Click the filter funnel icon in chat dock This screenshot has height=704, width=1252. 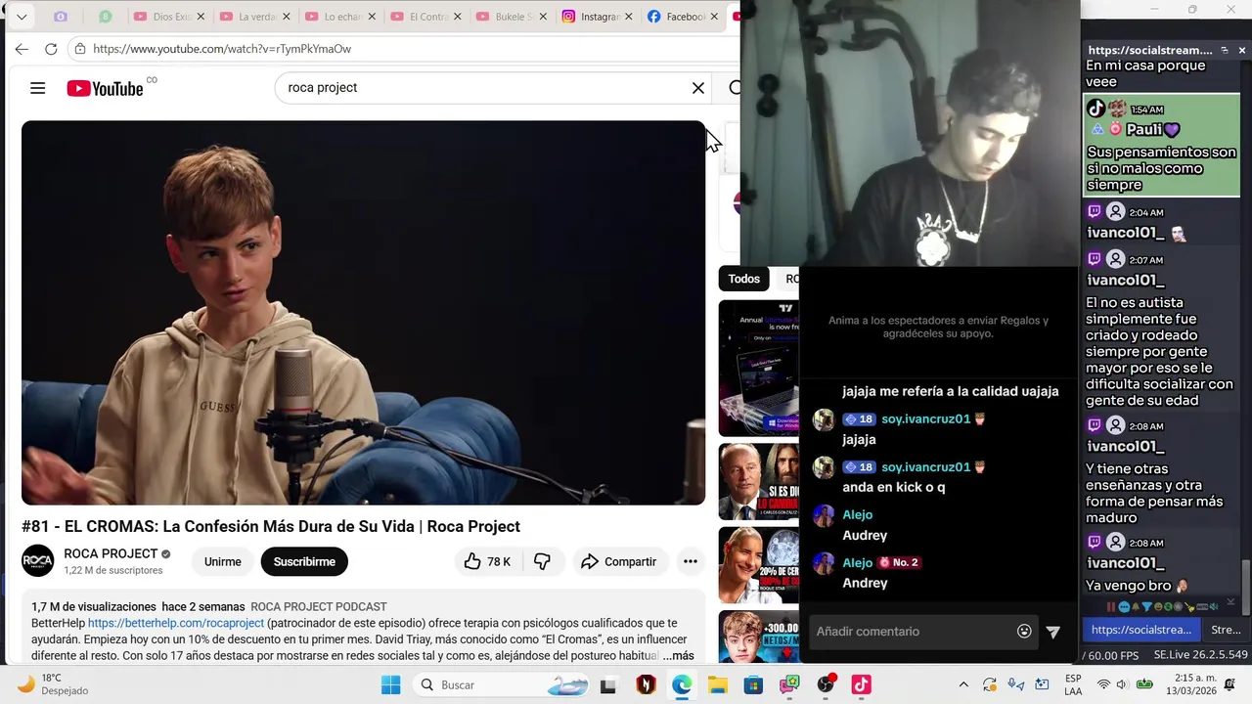1146,607
